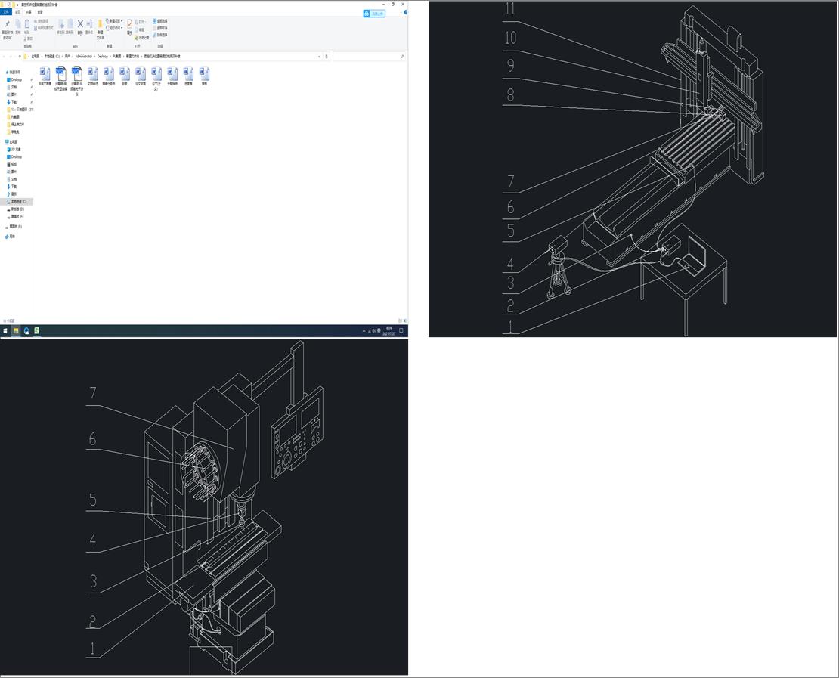Open the blue File tab

[6, 12]
